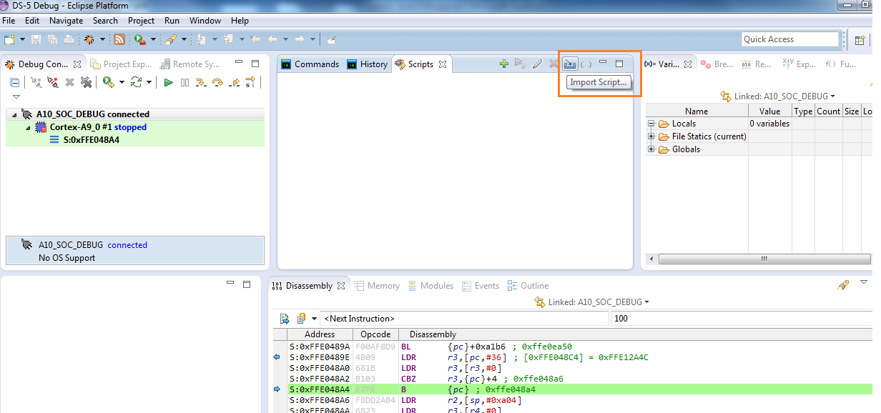This screenshot has width=881, height=413.
Task: Click the Step Over source line icon
Action: [x=217, y=83]
